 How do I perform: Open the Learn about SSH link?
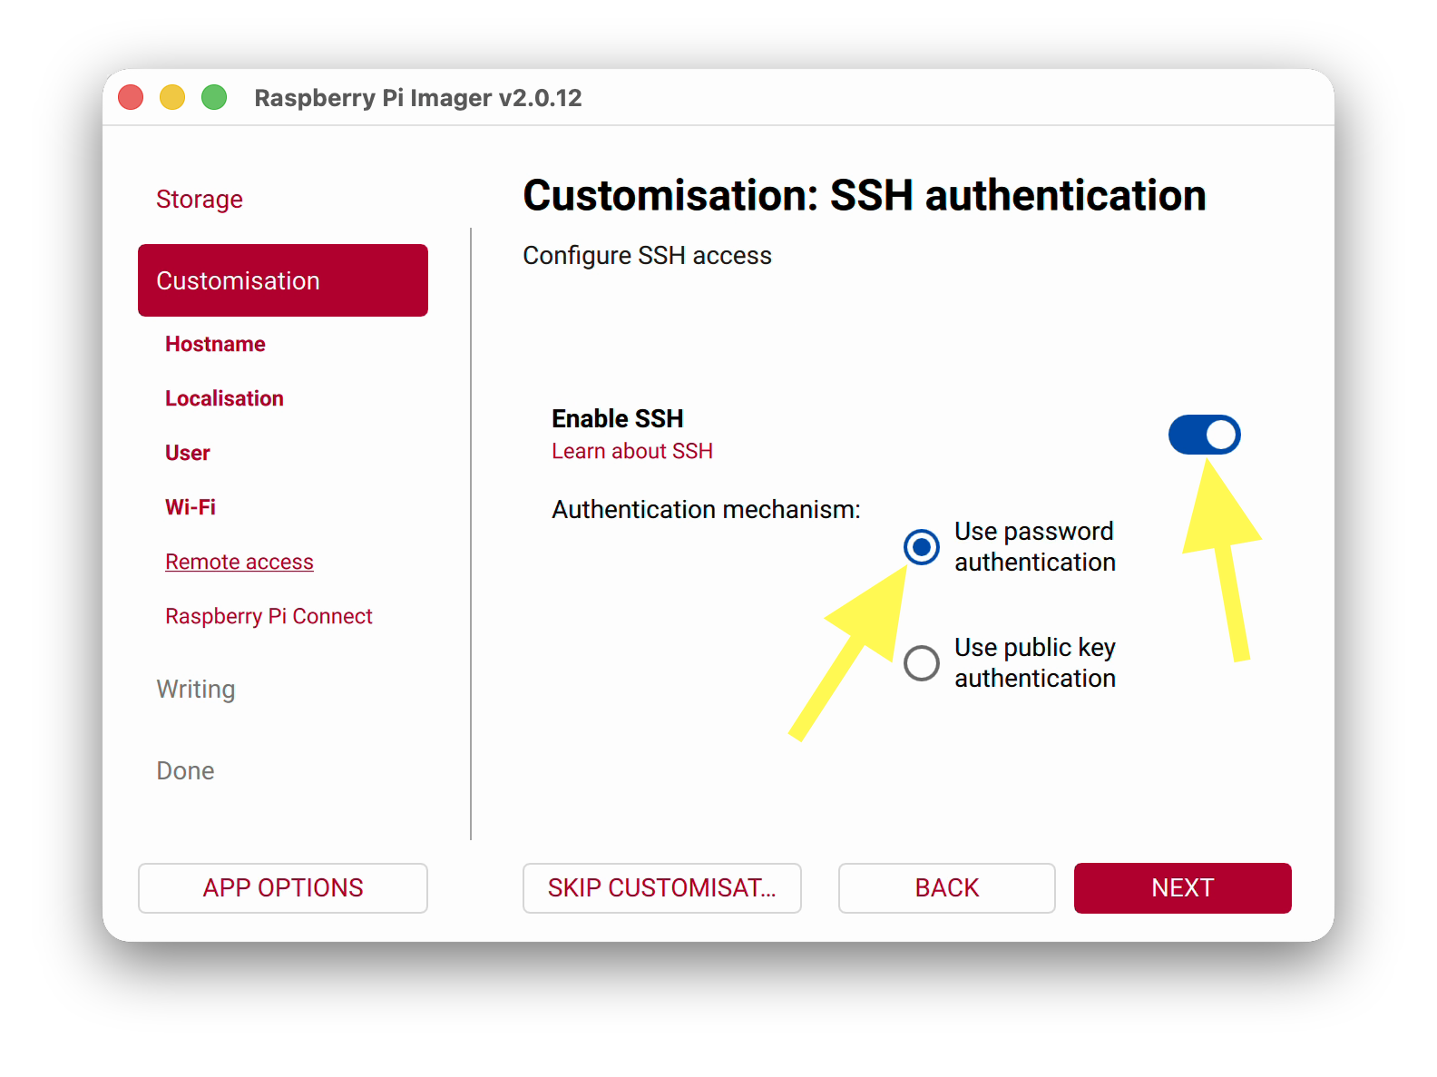click(632, 451)
